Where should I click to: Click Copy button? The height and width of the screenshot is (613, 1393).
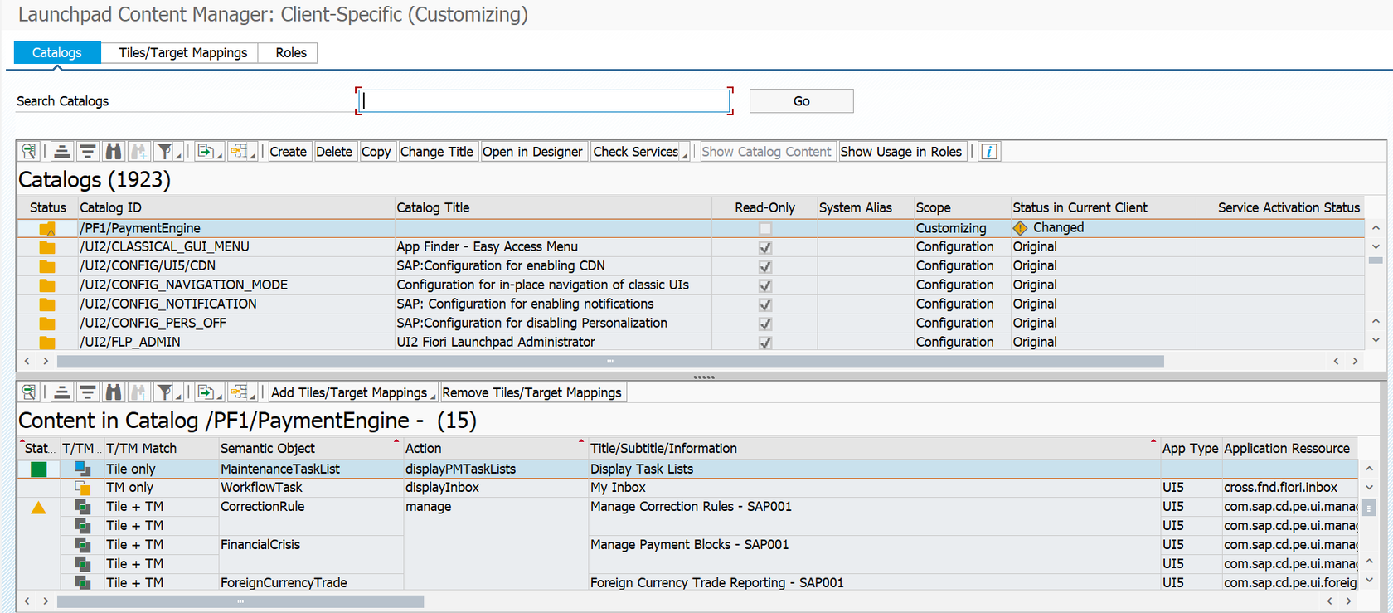tap(376, 152)
